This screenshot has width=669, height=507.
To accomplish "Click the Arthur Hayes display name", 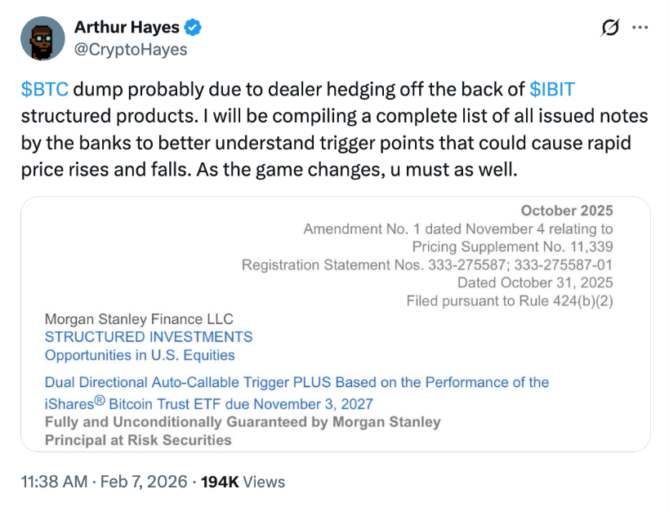I will [127, 28].
